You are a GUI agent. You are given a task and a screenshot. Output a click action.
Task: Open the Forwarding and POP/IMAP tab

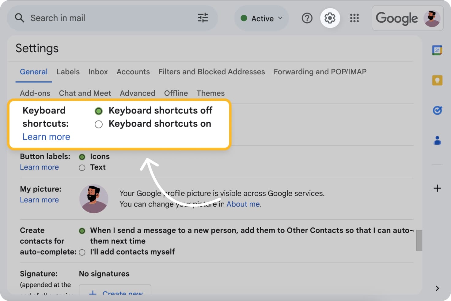[320, 72]
